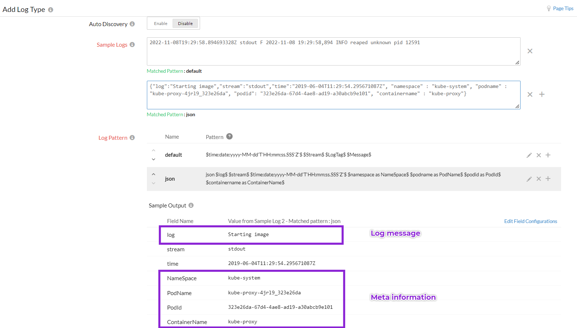Image resolution: width=577 pixels, height=328 pixels.
Task: Delete the json log pattern row
Action: tap(538, 179)
